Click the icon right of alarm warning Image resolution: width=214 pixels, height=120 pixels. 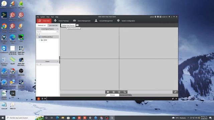[x=42, y=99]
